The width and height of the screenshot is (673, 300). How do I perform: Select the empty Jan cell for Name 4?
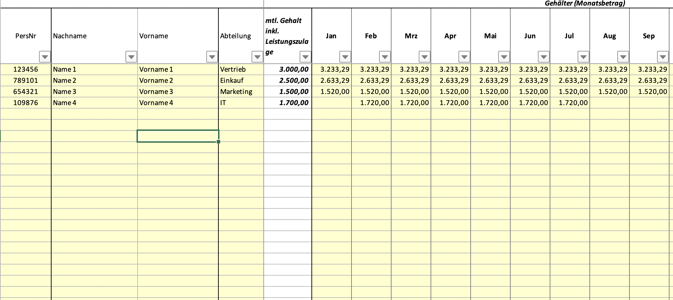click(x=332, y=103)
